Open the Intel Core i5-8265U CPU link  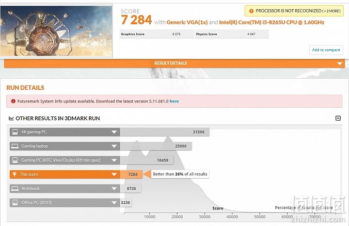coord(271,22)
